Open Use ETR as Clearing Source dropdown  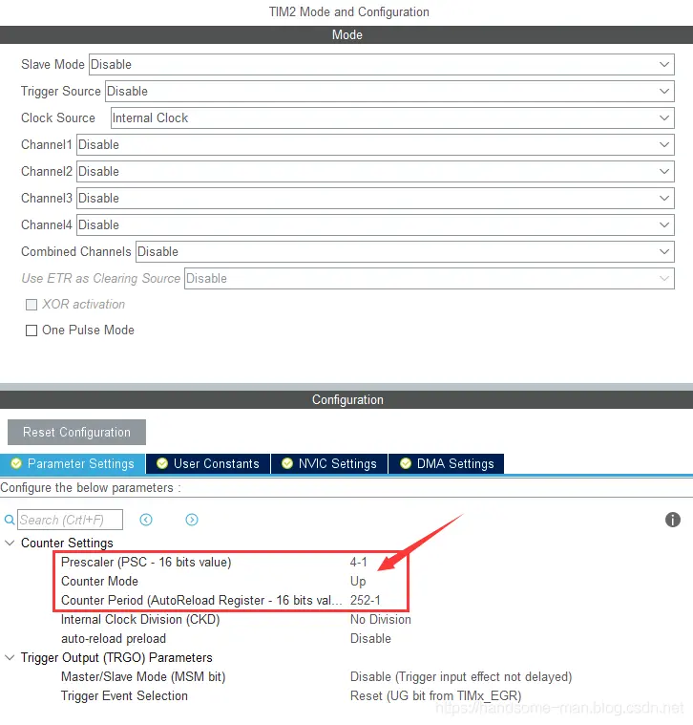point(430,279)
